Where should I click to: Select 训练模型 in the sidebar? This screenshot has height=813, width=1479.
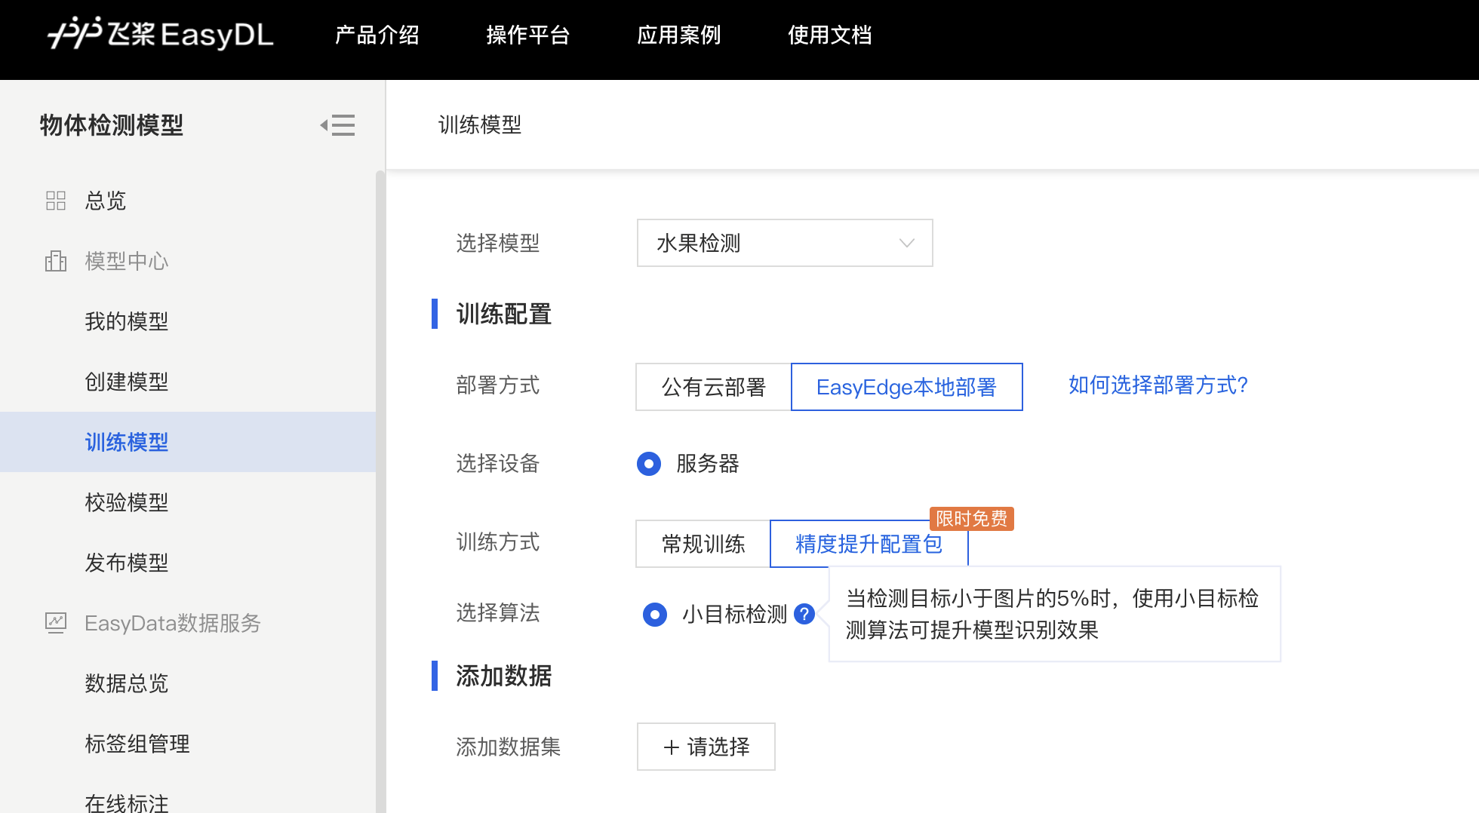tap(188, 442)
